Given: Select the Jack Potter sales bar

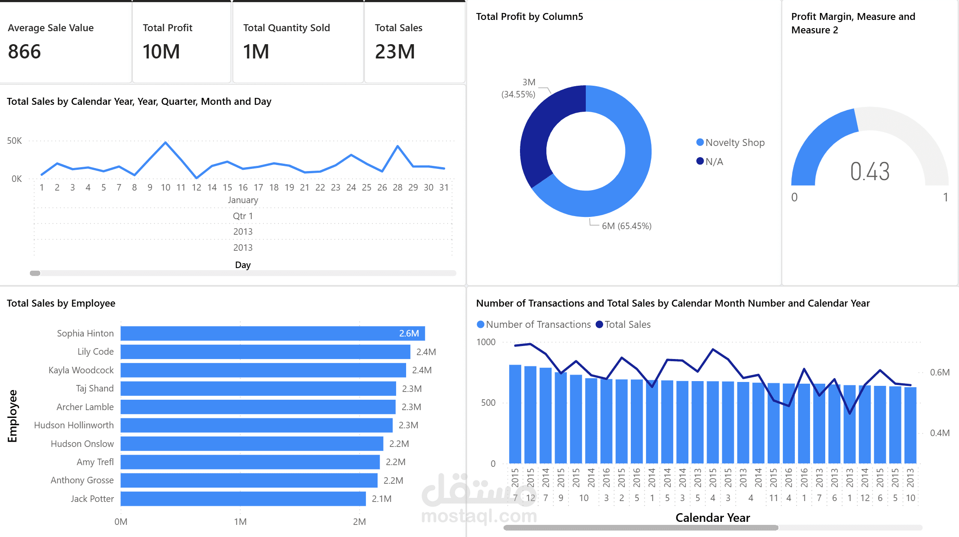Looking at the screenshot, I should (x=242, y=498).
